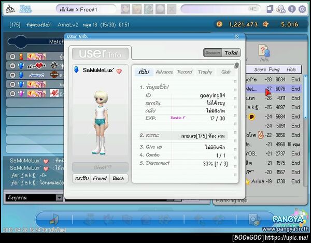The width and height of the screenshot is (311, 243).
Task: Open the mobile device icon at top right
Action: [x=270, y=9]
